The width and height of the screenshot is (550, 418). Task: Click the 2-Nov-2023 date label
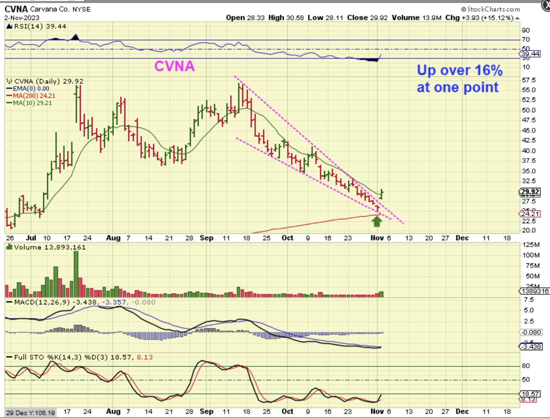click(22, 18)
